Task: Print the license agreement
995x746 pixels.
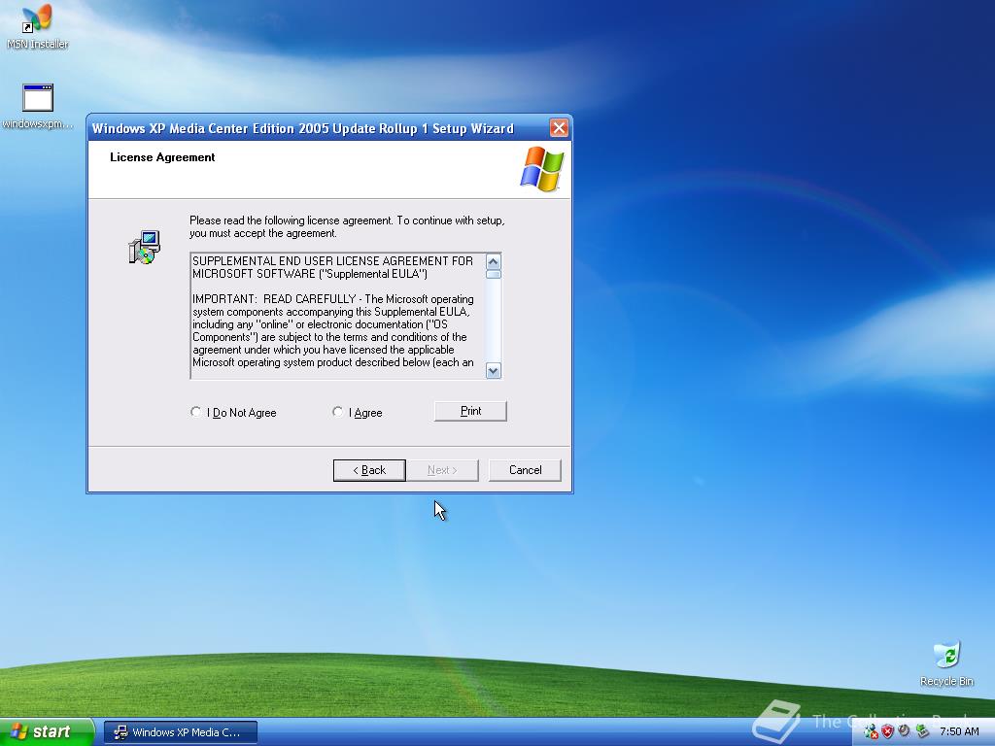Action: pyautogui.click(x=470, y=411)
